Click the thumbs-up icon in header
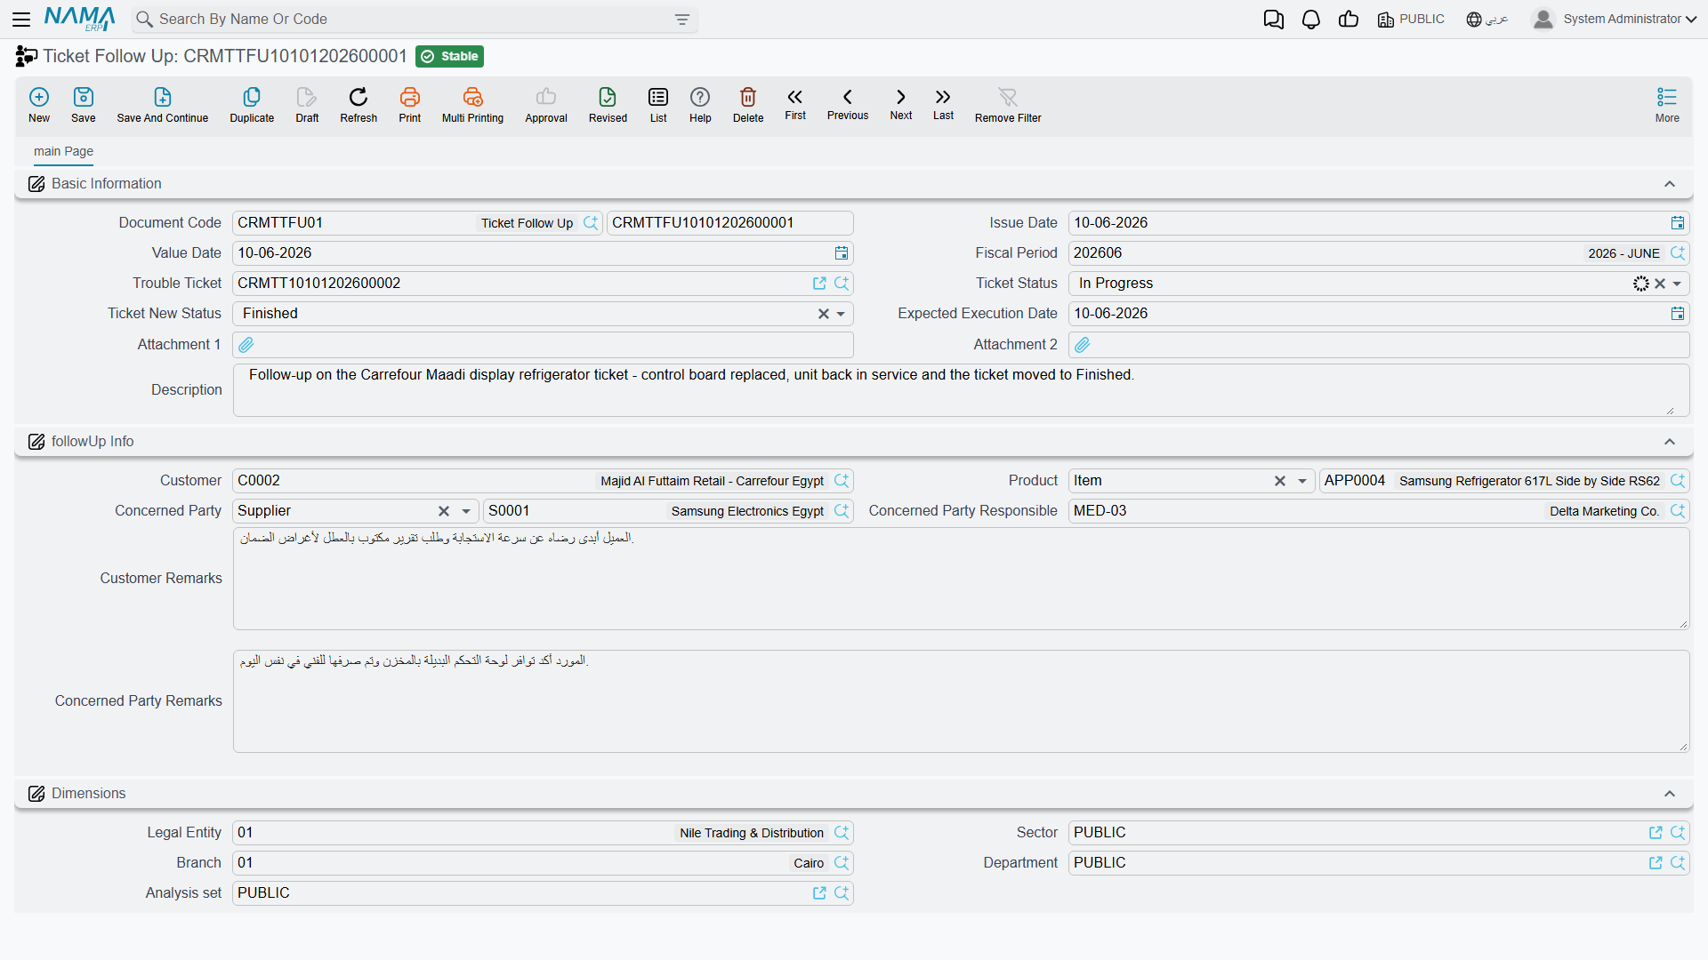The height and width of the screenshot is (960, 1708). click(x=1349, y=20)
